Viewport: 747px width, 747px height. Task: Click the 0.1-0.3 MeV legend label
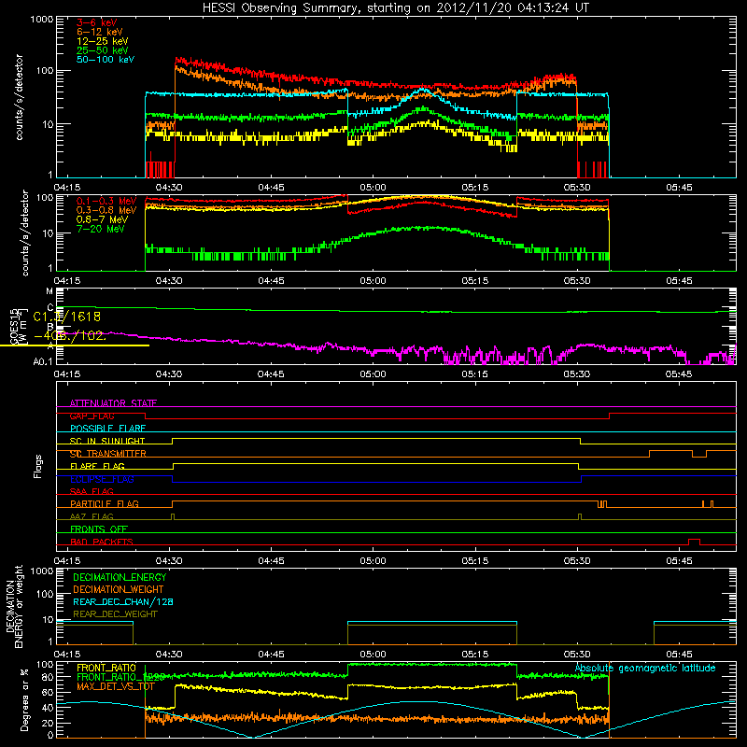click(106, 201)
